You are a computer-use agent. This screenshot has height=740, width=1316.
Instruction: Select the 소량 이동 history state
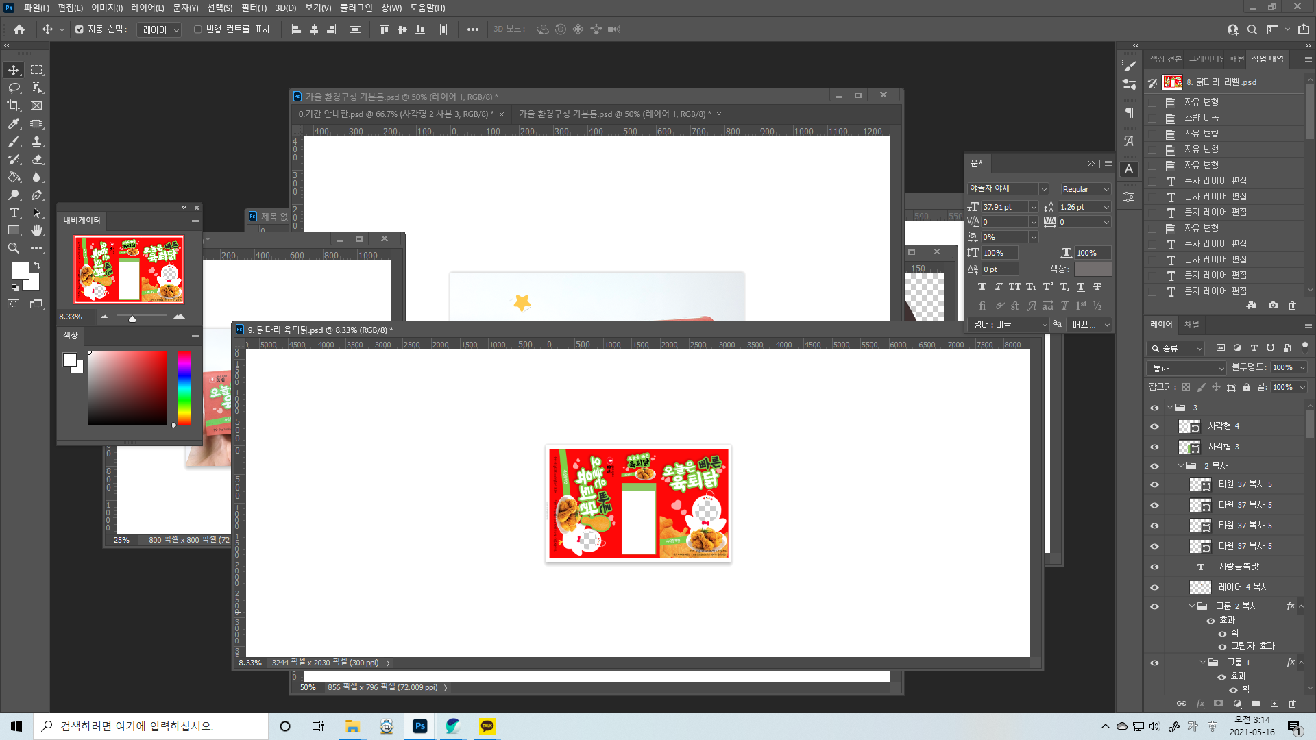coord(1202,118)
